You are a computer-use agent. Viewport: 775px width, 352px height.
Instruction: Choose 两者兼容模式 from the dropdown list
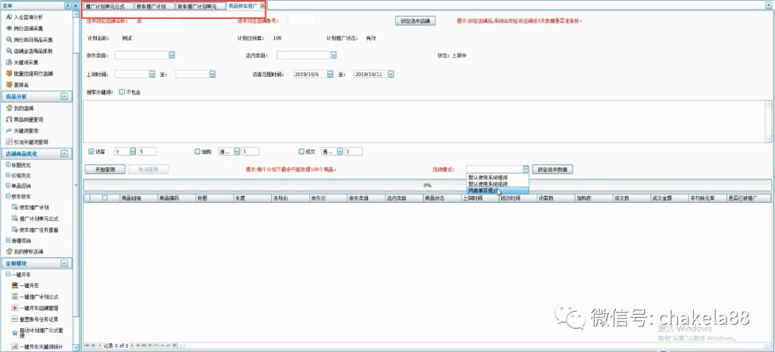498,191
